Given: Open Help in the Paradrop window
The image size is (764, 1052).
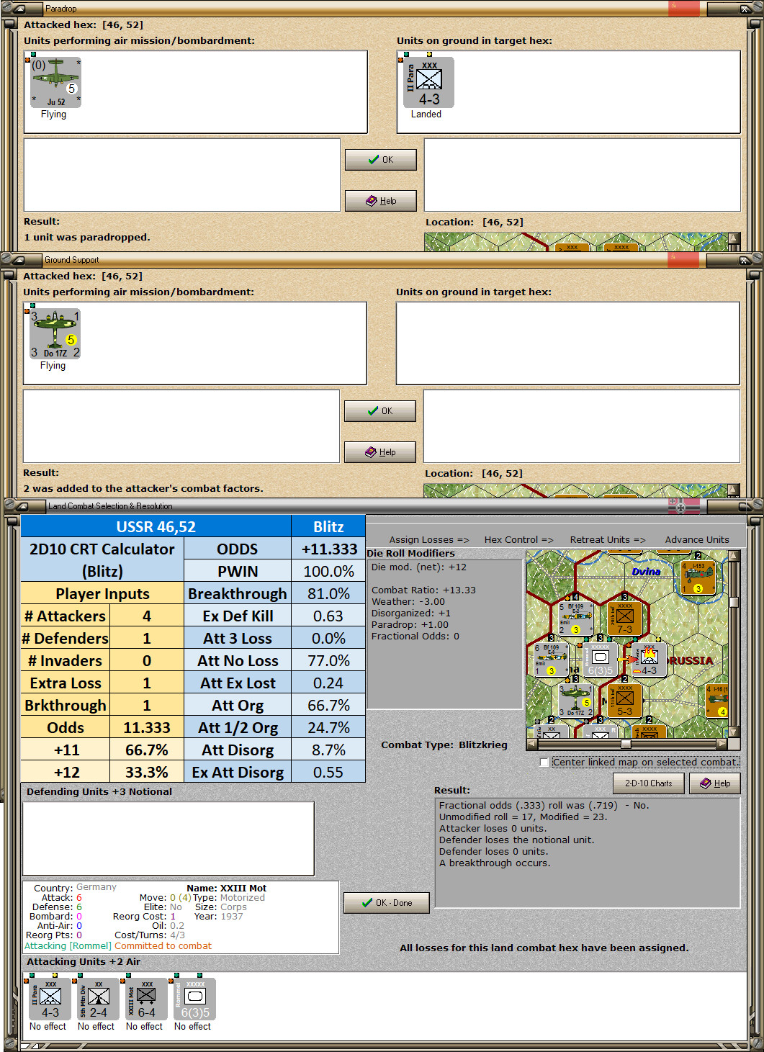Looking at the screenshot, I should point(381,201).
